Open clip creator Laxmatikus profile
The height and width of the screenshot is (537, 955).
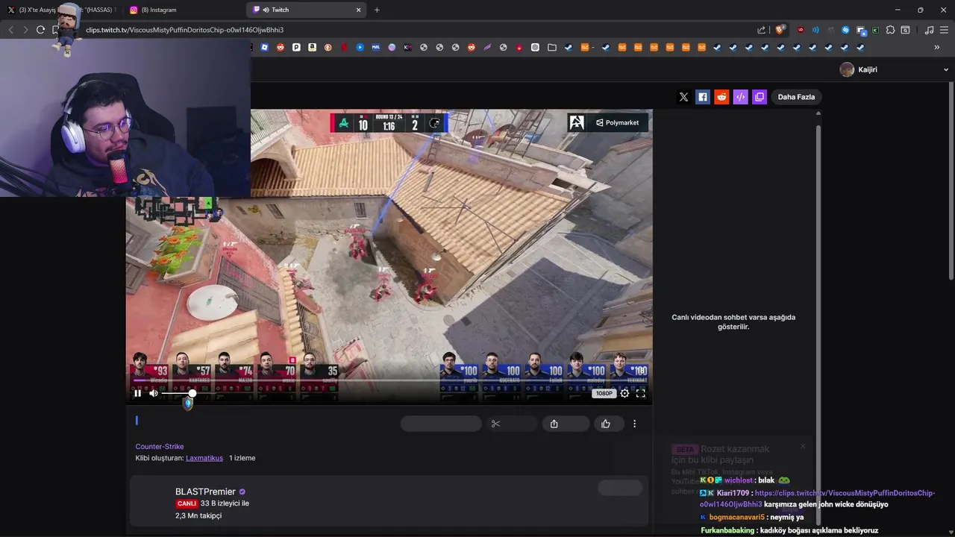[x=204, y=458]
